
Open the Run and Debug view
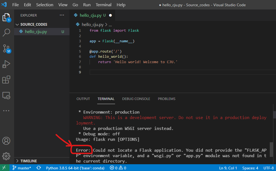(x=6, y=64)
